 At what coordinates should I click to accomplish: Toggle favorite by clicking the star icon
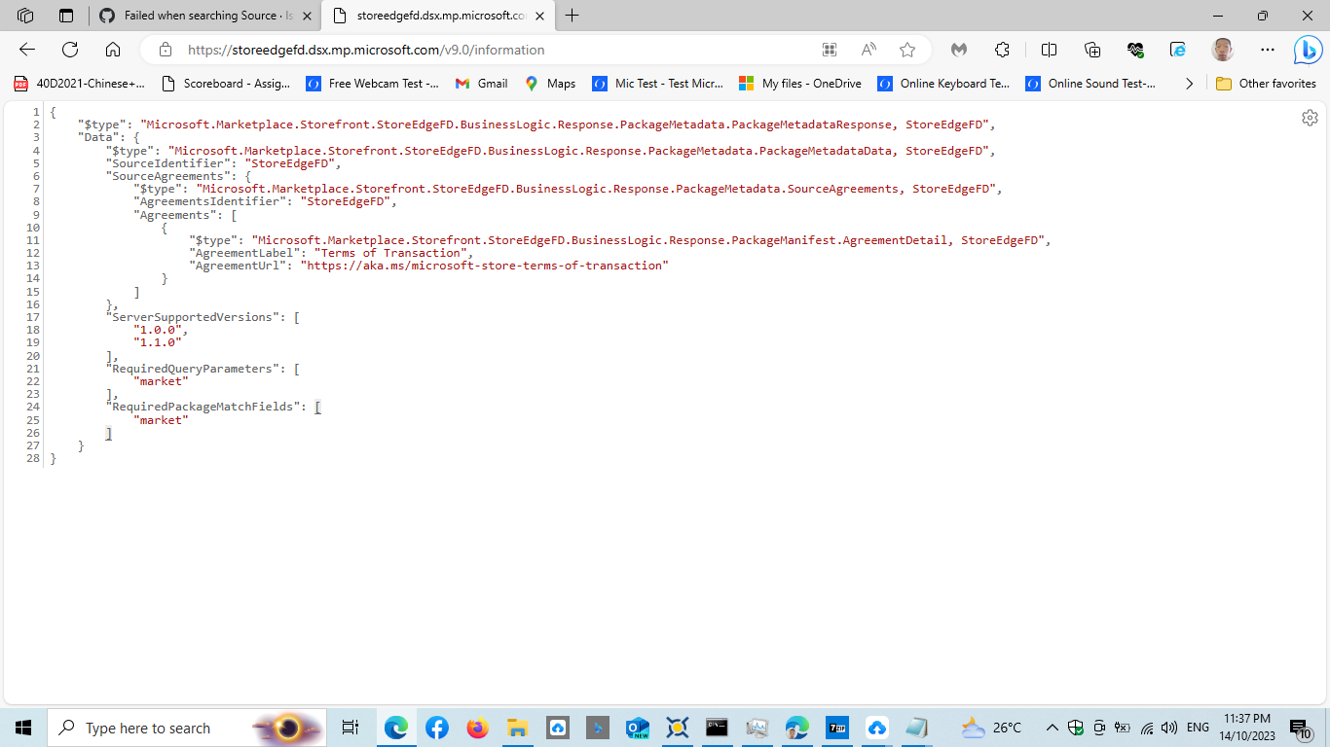pos(907,50)
